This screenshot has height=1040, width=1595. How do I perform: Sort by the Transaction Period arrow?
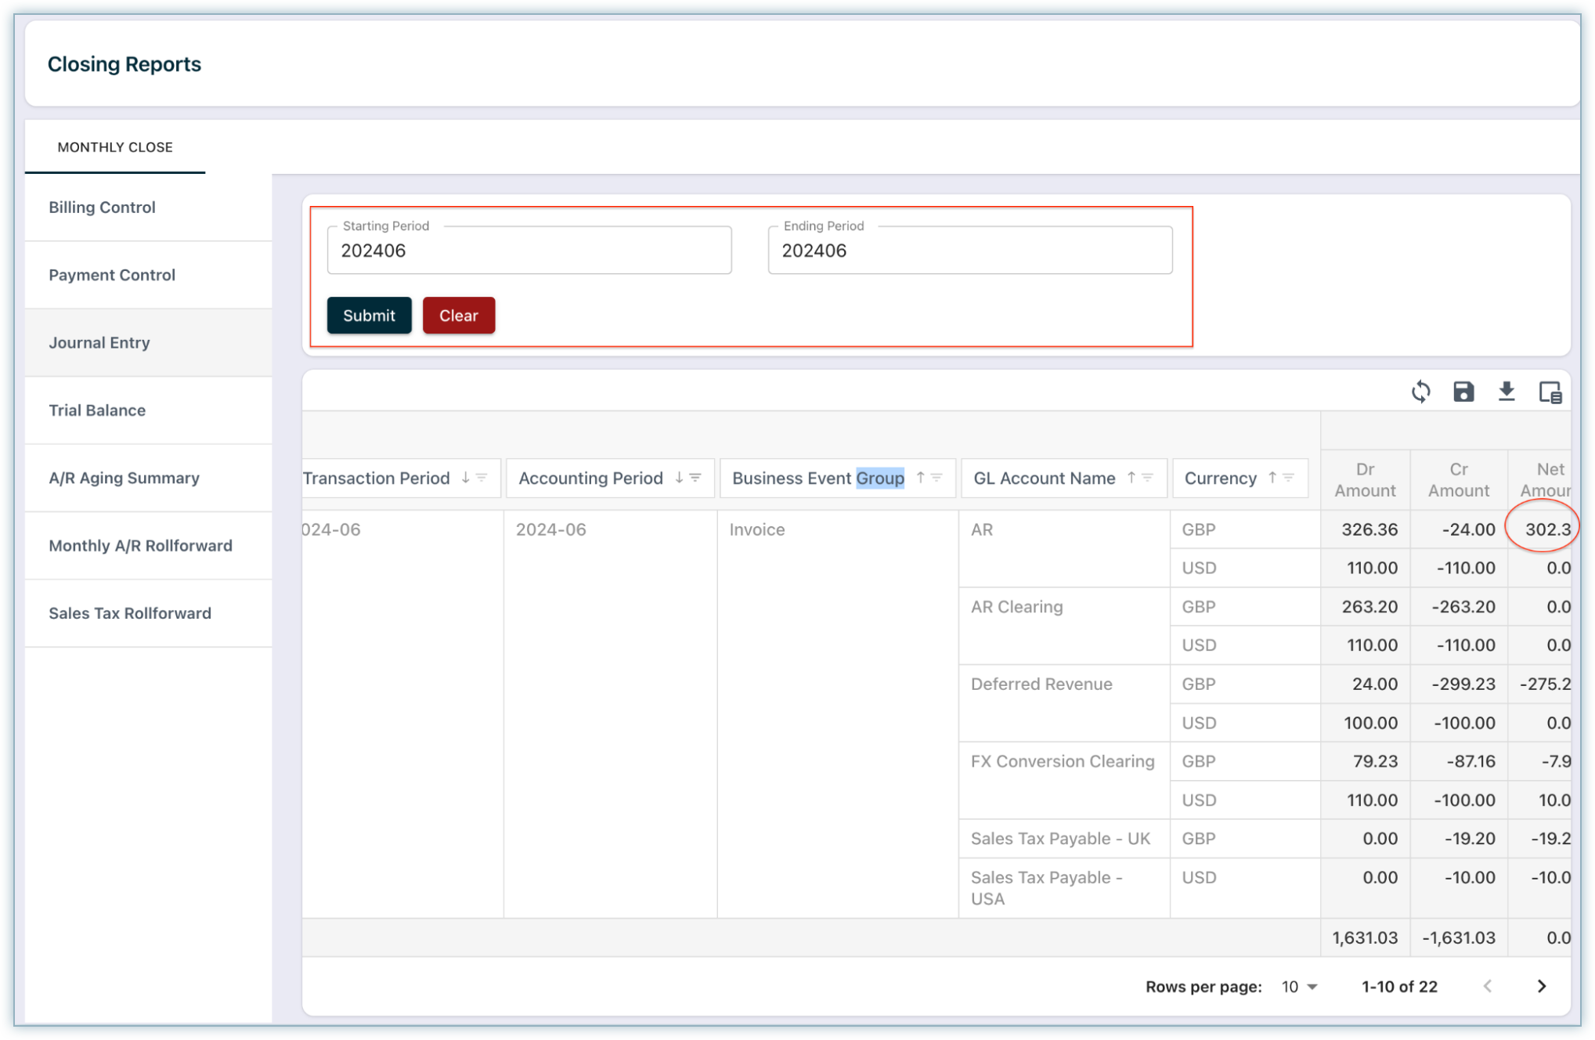tap(465, 478)
